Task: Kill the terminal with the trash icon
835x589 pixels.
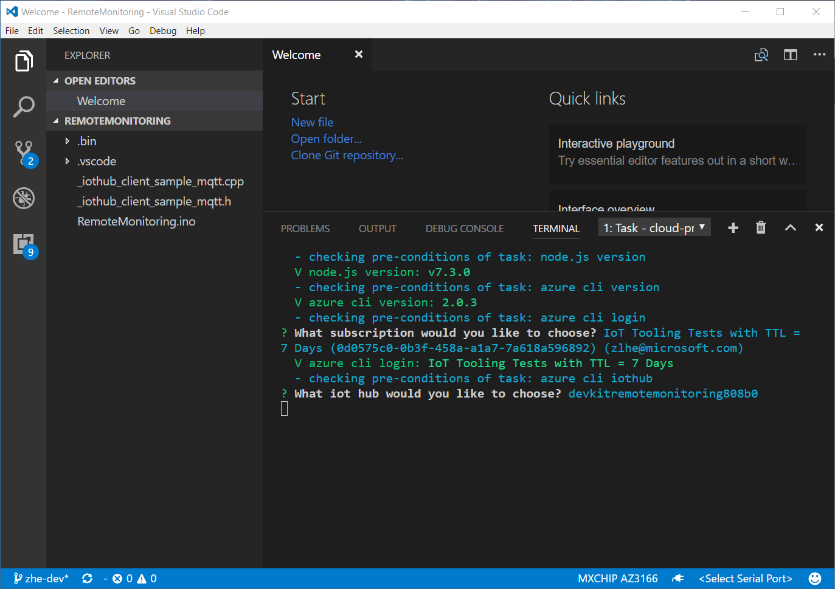Action: point(761,227)
